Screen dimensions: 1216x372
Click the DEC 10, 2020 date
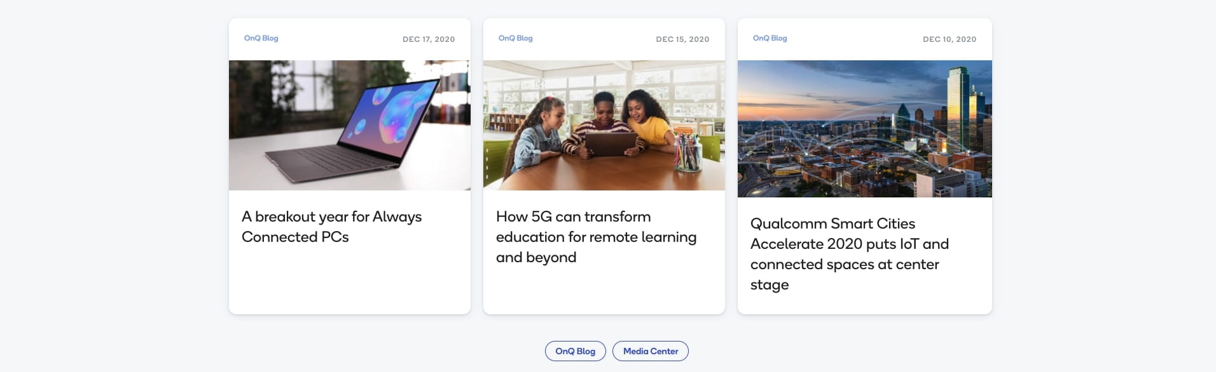point(950,39)
